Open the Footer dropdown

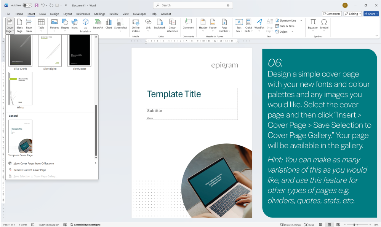click(213, 25)
